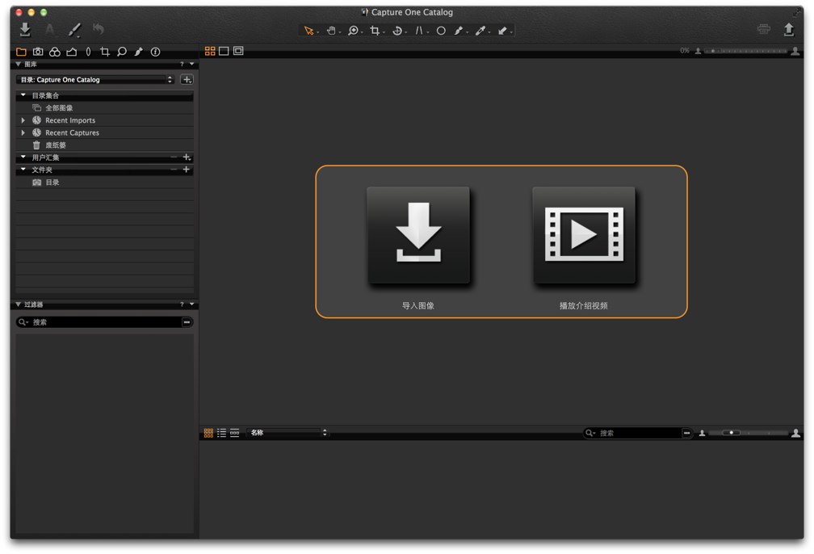Image resolution: width=814 pixels, height=554 pixels.
Task: Select the Recent Captures row
Action: click(x=104, y=133)
